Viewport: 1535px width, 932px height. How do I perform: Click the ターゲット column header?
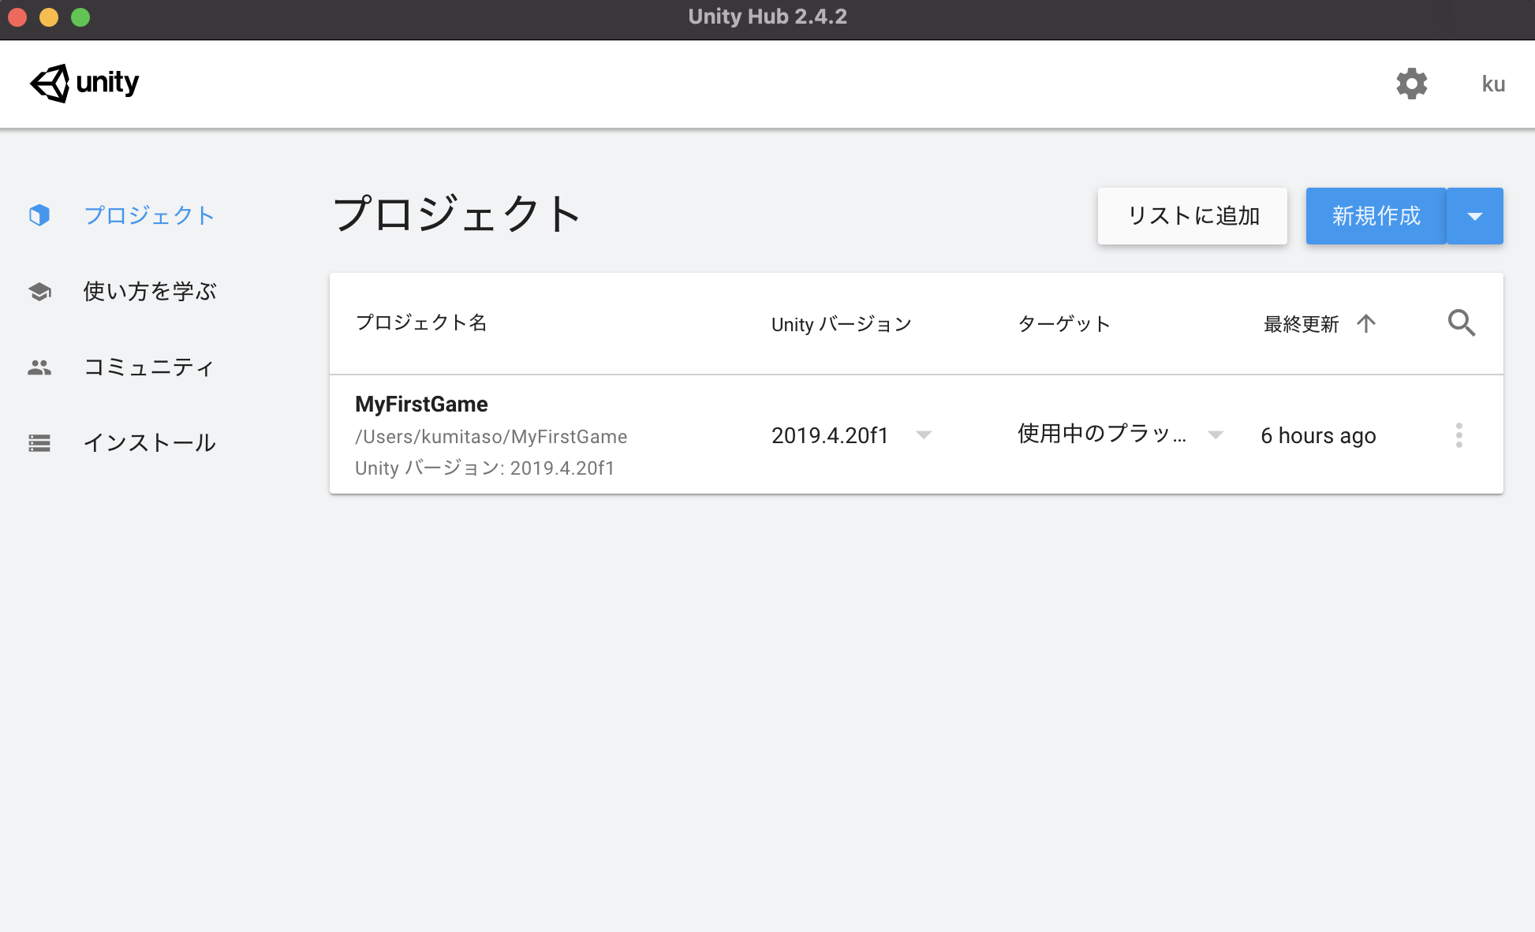click(x=1064, y=323)
